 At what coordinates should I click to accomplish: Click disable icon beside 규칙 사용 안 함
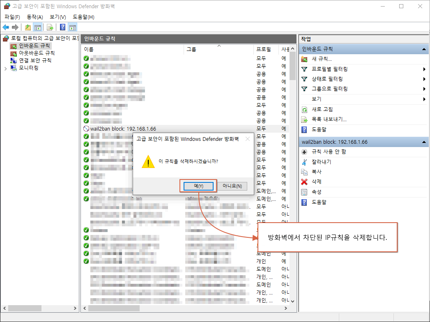tap(304, 152)
